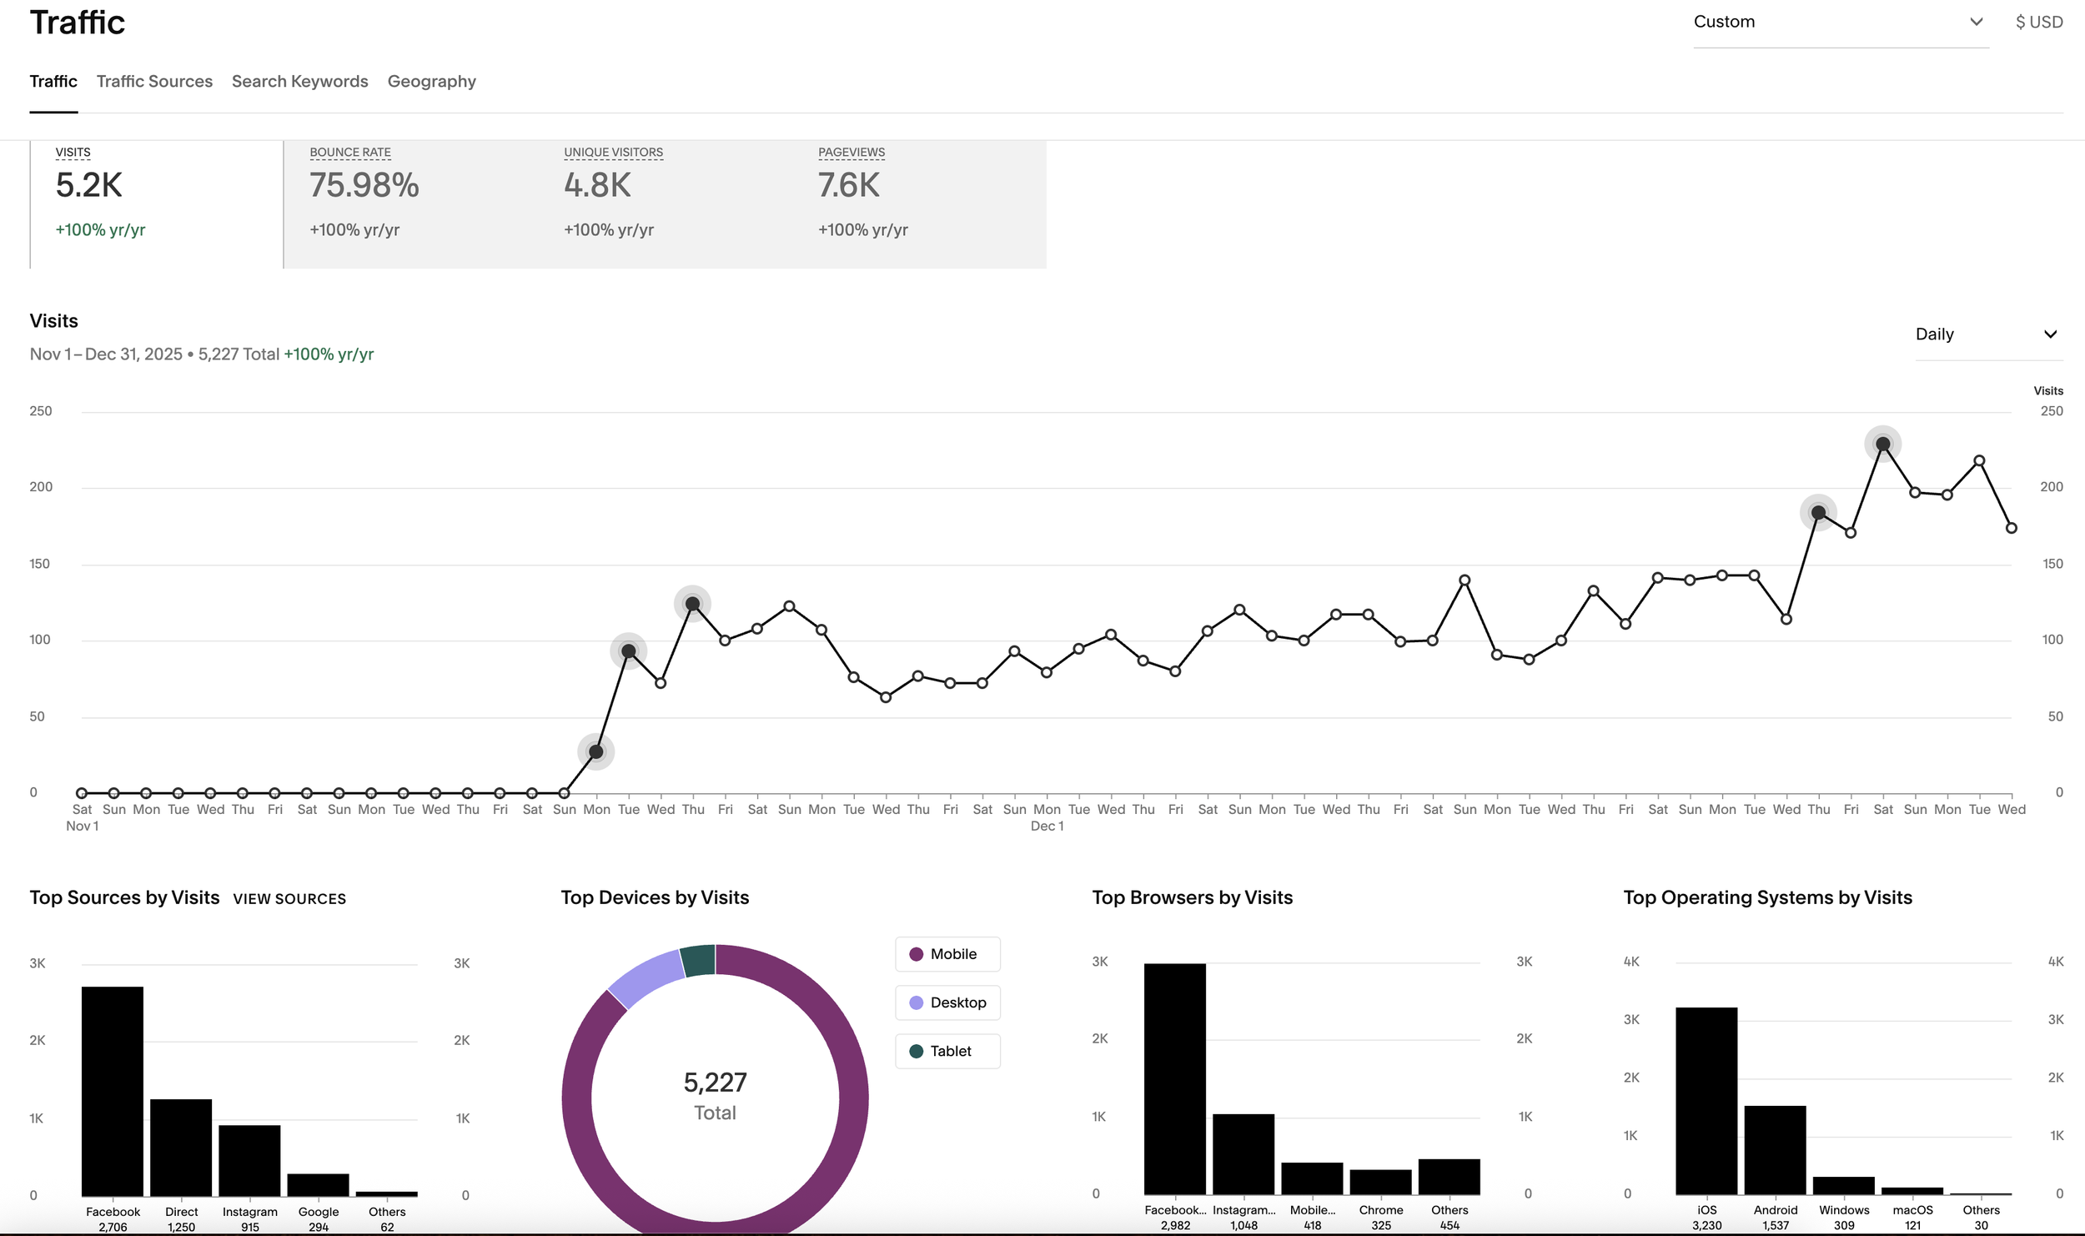Screen dimensions: 2085x1236
Task: Click the $ USD currency label
Action: [2039, 23]
